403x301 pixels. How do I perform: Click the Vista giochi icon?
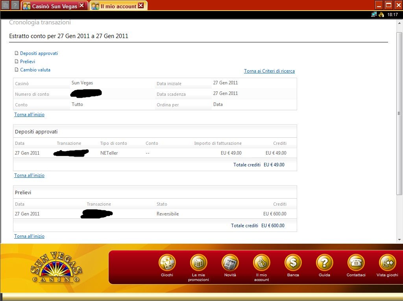coord(387,263)
